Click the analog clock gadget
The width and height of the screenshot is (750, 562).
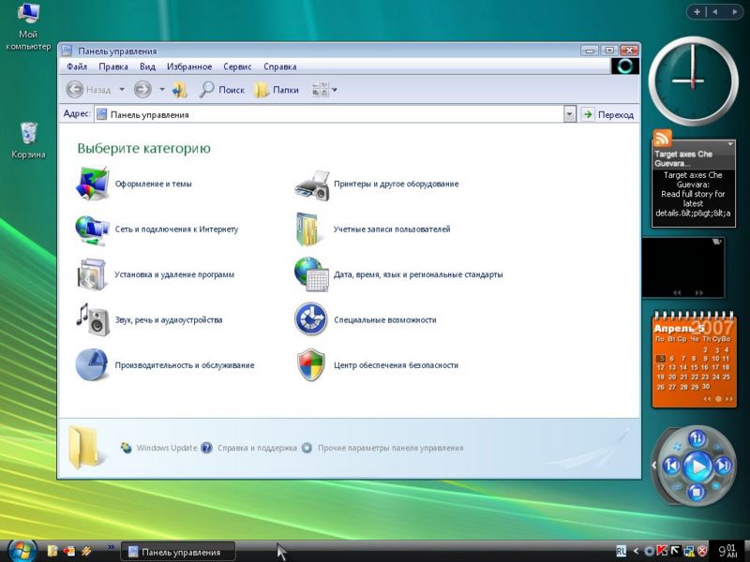point(693,81)
